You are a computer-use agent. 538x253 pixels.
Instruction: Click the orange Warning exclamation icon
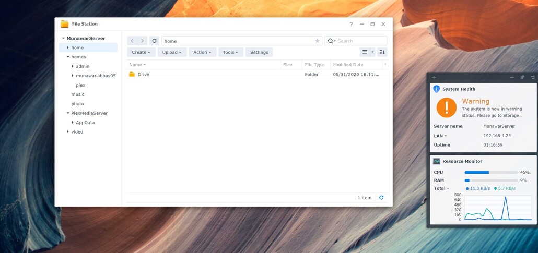(447, 107)
